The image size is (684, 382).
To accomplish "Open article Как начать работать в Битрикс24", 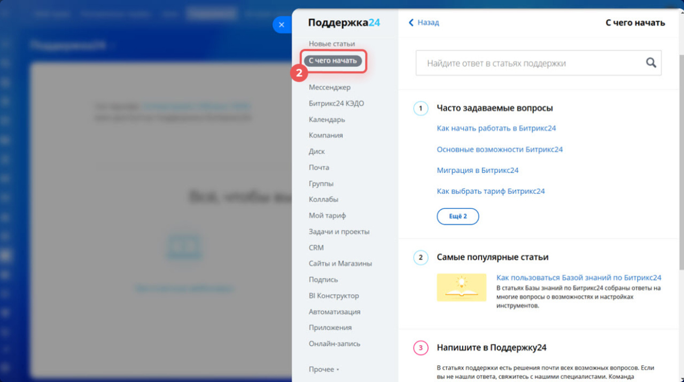I will coord(496,128).
